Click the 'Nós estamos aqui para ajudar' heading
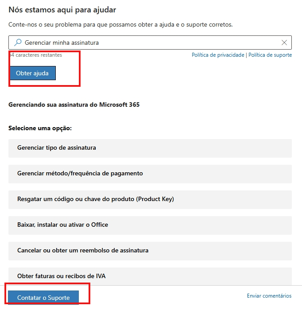 point(62,10)
